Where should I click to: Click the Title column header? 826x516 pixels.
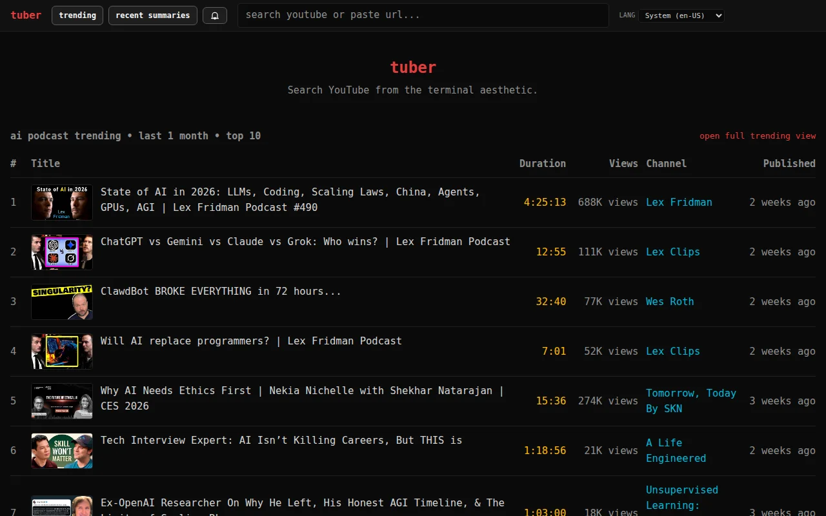pyautogui.click(x=45, y=163)
